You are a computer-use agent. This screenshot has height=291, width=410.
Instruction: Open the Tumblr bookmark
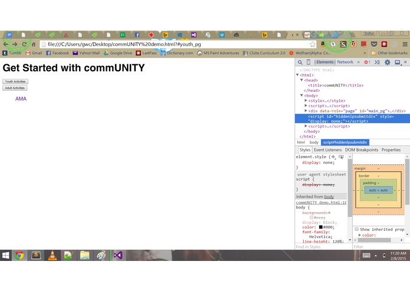click(12, 53)
